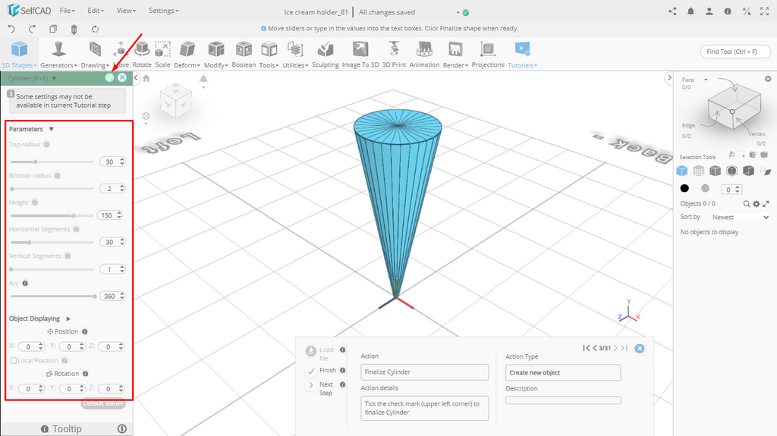Image resolution: width=777 pixels, height=436 pixels.
Task: Open the Tutorials toolbar item
Action: click(x=522, y=55)
